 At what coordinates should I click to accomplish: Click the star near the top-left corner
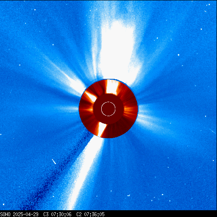coord(35,10)
